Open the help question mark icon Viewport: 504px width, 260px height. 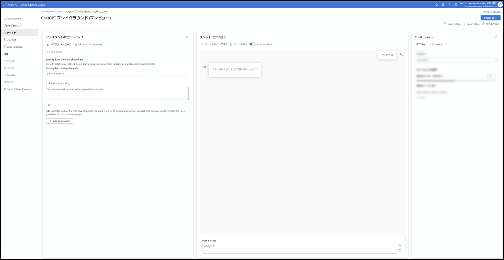tap(449, 5)
